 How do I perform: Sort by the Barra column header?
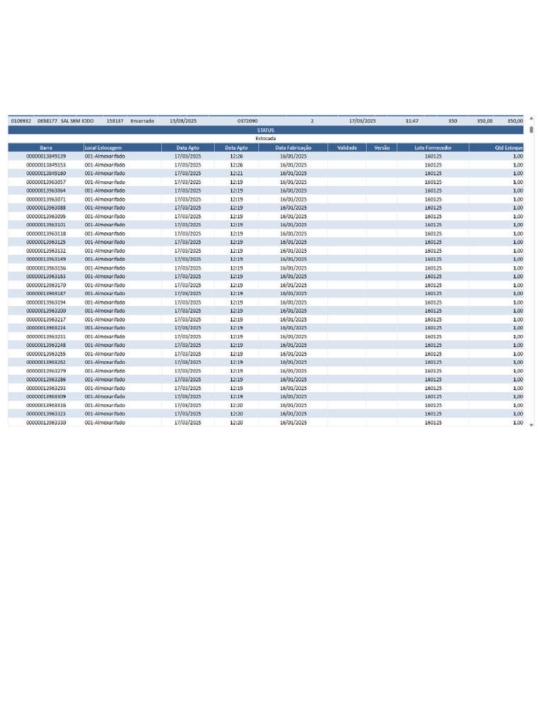46,148
